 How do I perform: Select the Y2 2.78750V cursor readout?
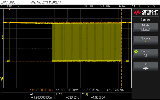click(116, 90)
